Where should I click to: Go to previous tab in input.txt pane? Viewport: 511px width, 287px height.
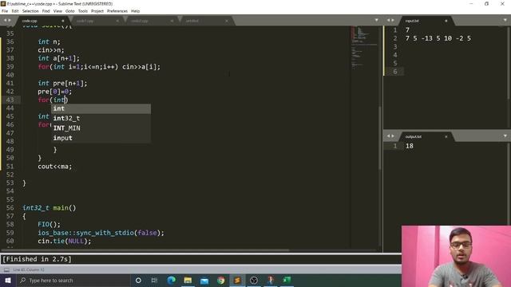point(388,20)
